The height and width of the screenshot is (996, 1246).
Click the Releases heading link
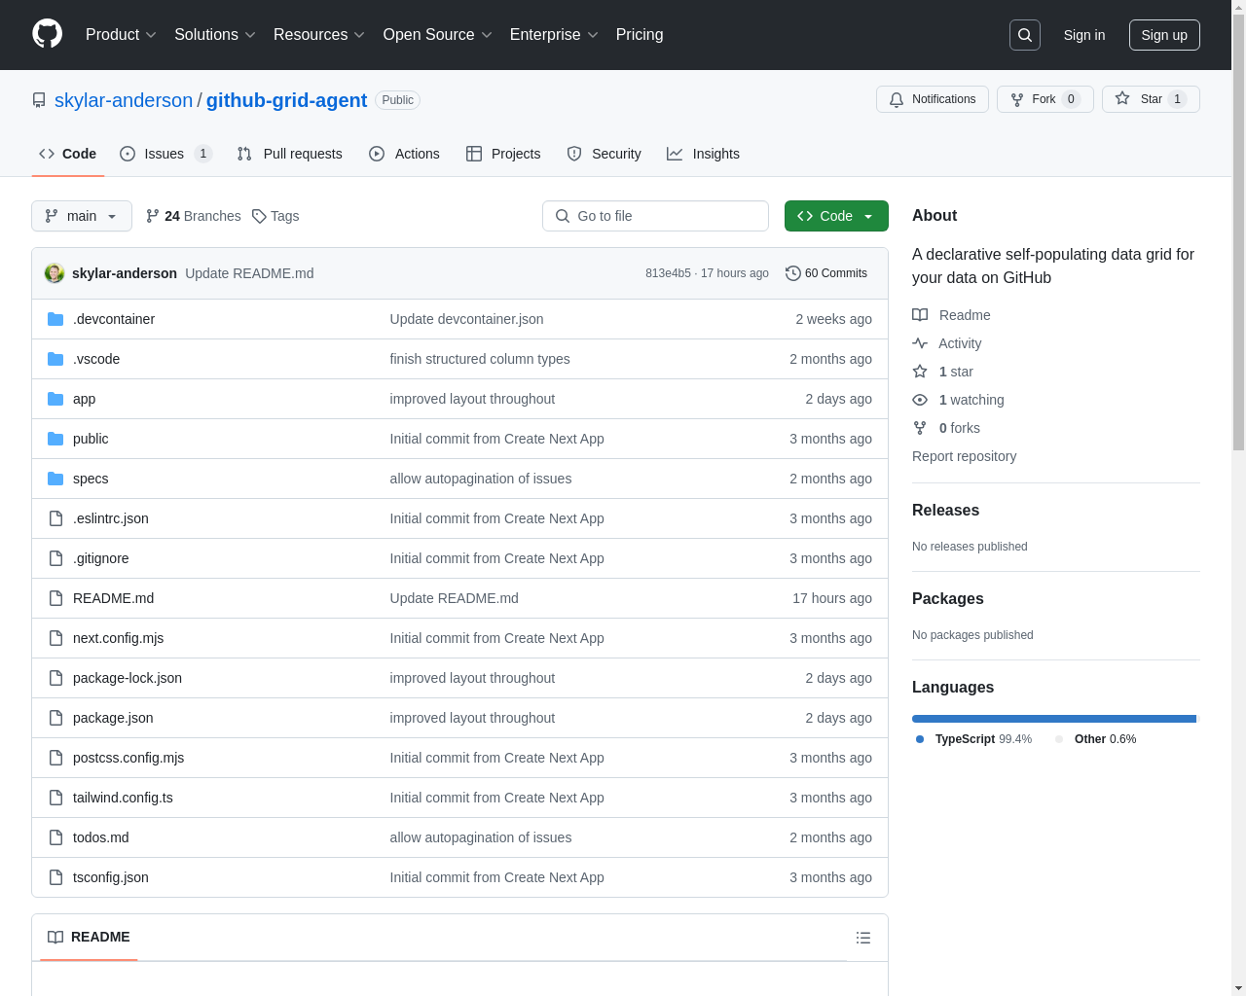(945, 511)
